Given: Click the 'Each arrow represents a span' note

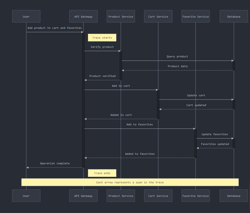Looking at the screenshot, I should click(130, 182).
